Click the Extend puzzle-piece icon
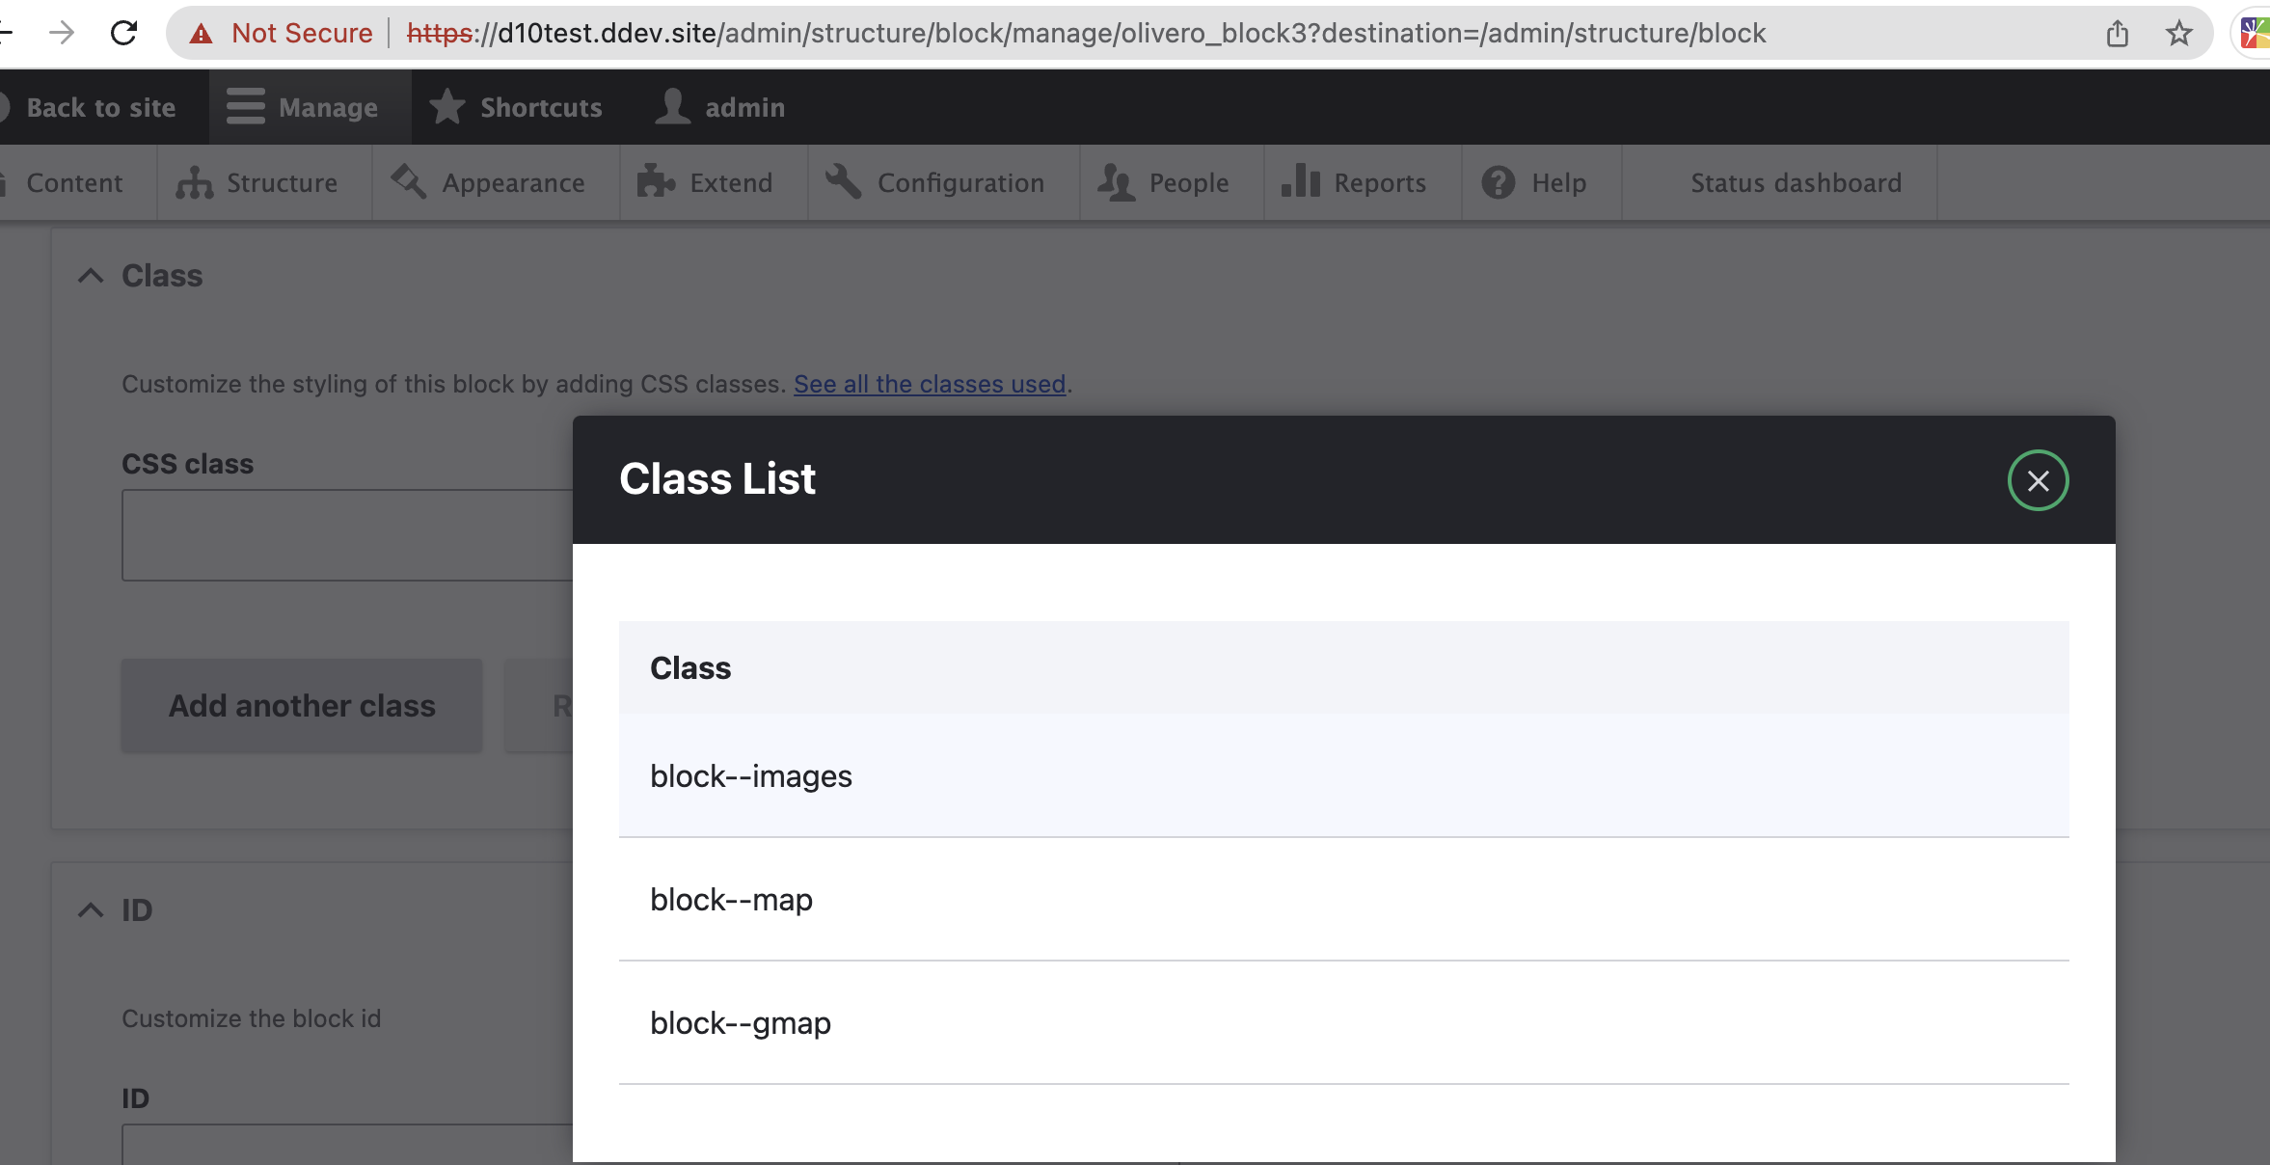The image size is (2270, 1165). point(655,181)
